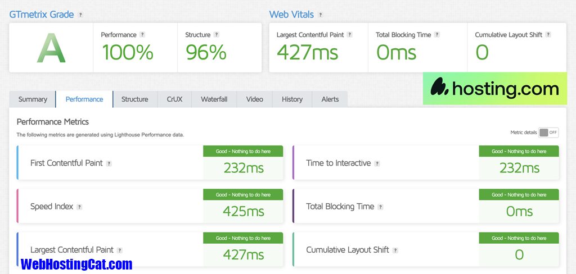The image size is (576, 274).
Task: Open help icon in Total Blocking Time metric row
Action: (x=381, y=207)
